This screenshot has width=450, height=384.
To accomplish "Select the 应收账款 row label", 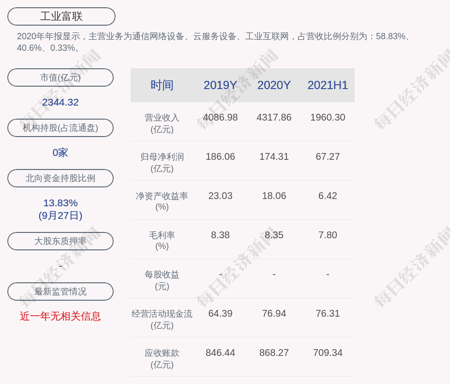I will tap(162, 359).
